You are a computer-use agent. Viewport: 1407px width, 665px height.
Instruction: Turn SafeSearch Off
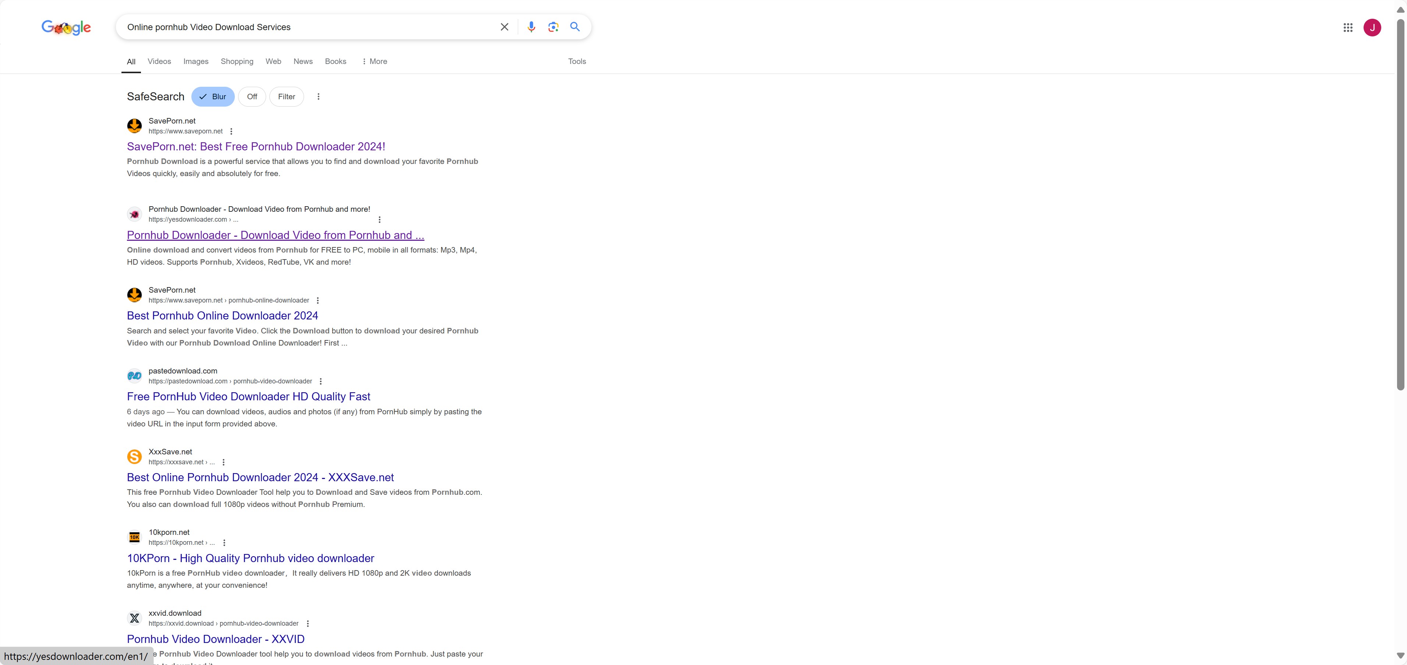(x=252, y=97)
